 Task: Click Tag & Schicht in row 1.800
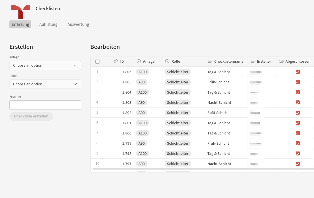coord(219,133)
